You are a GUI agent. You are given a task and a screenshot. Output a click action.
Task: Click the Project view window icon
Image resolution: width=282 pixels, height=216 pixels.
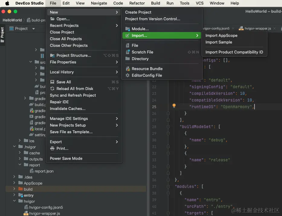click(x=11, y=29)
